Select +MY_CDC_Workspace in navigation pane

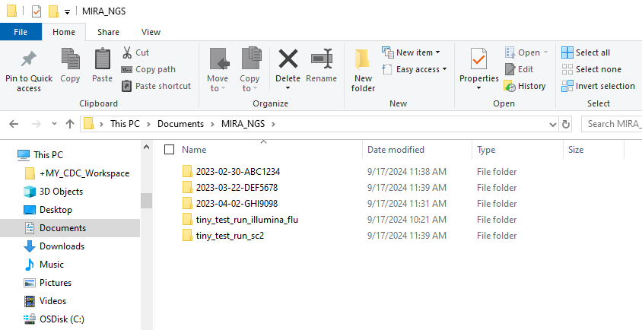(78, 173)
